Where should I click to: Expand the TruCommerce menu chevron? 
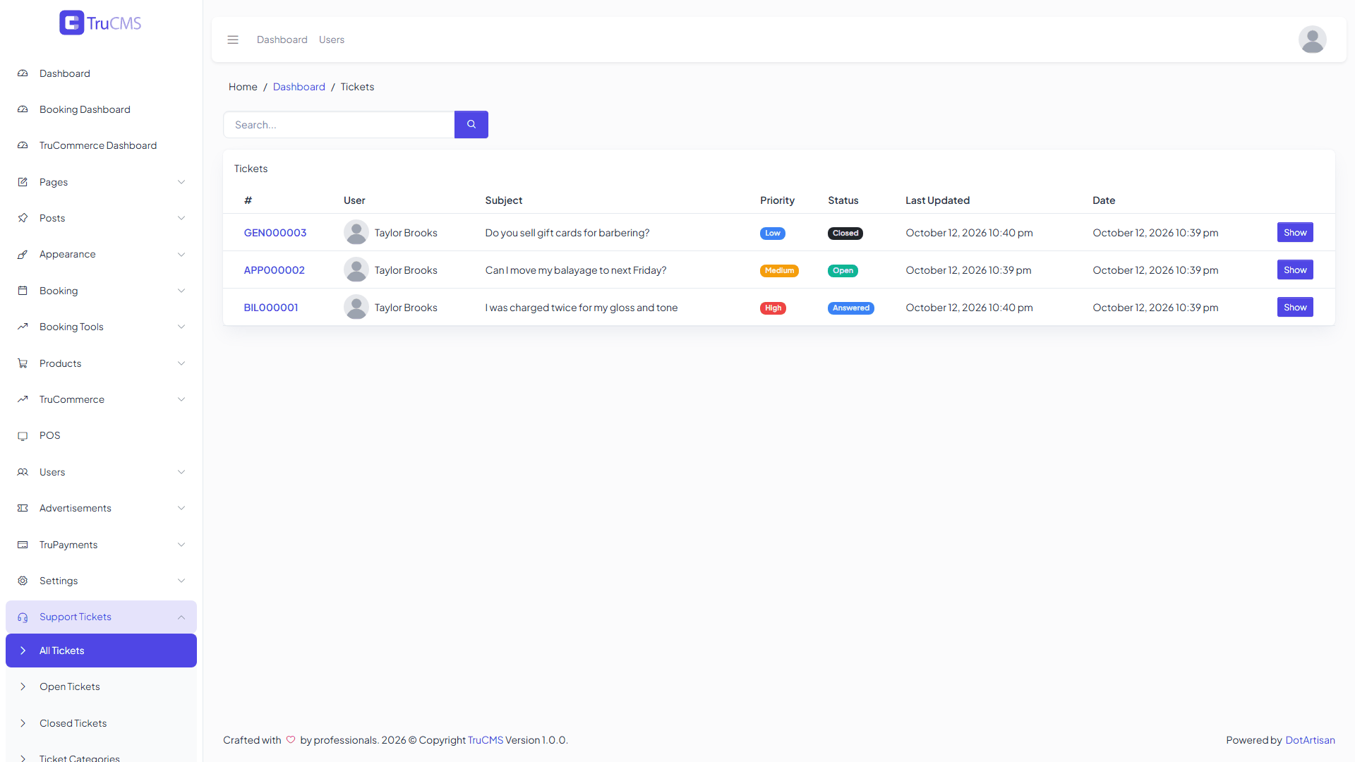181,399
